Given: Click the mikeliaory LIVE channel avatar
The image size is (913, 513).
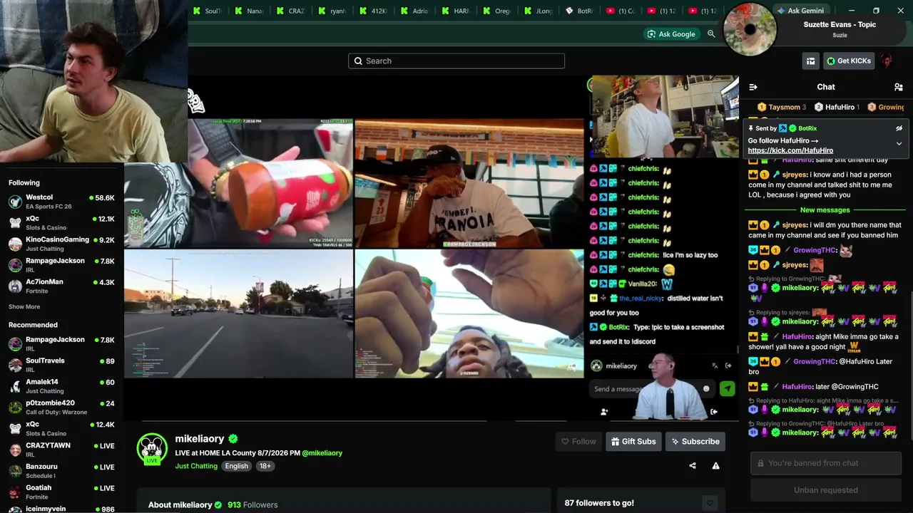Looking at the screenshot, I should click(x=152, y=449).
